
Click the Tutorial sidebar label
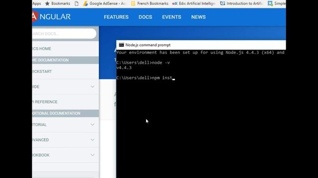(x=39, y=125)
